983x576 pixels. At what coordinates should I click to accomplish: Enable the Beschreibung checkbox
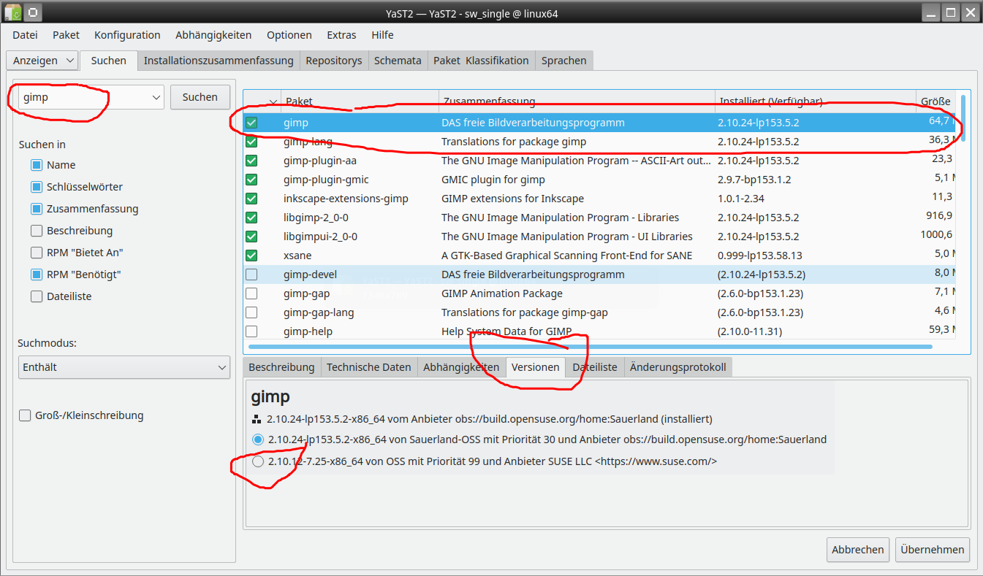click(x=37, y=231)
